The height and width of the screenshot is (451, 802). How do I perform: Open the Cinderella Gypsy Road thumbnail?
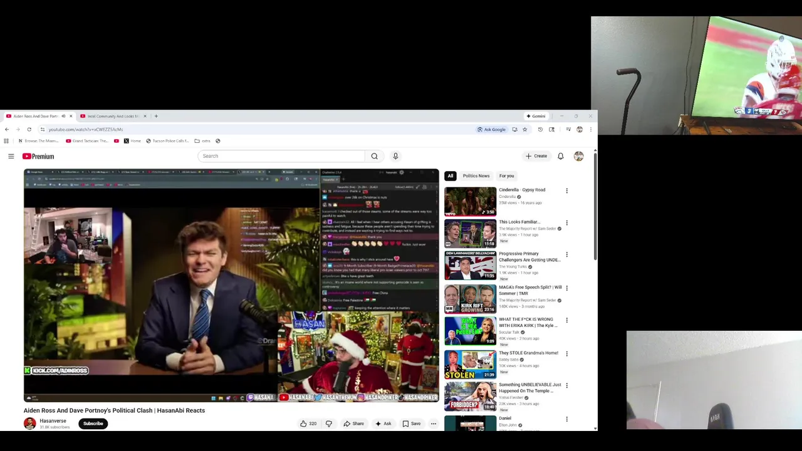pos(470,201)
